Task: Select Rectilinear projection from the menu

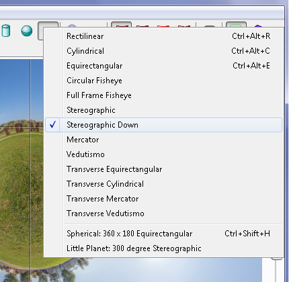Action: coord(163,36)
